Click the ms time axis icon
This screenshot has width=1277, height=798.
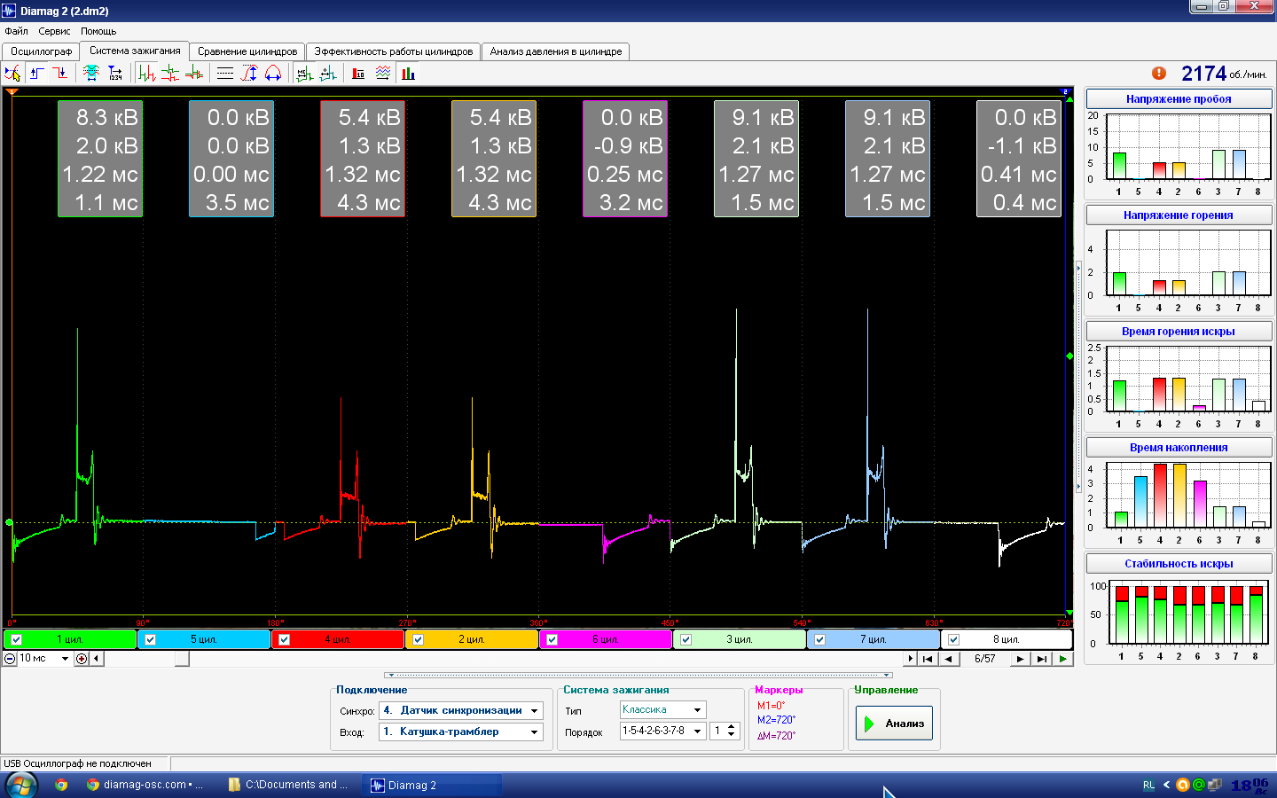coord(304,74)
